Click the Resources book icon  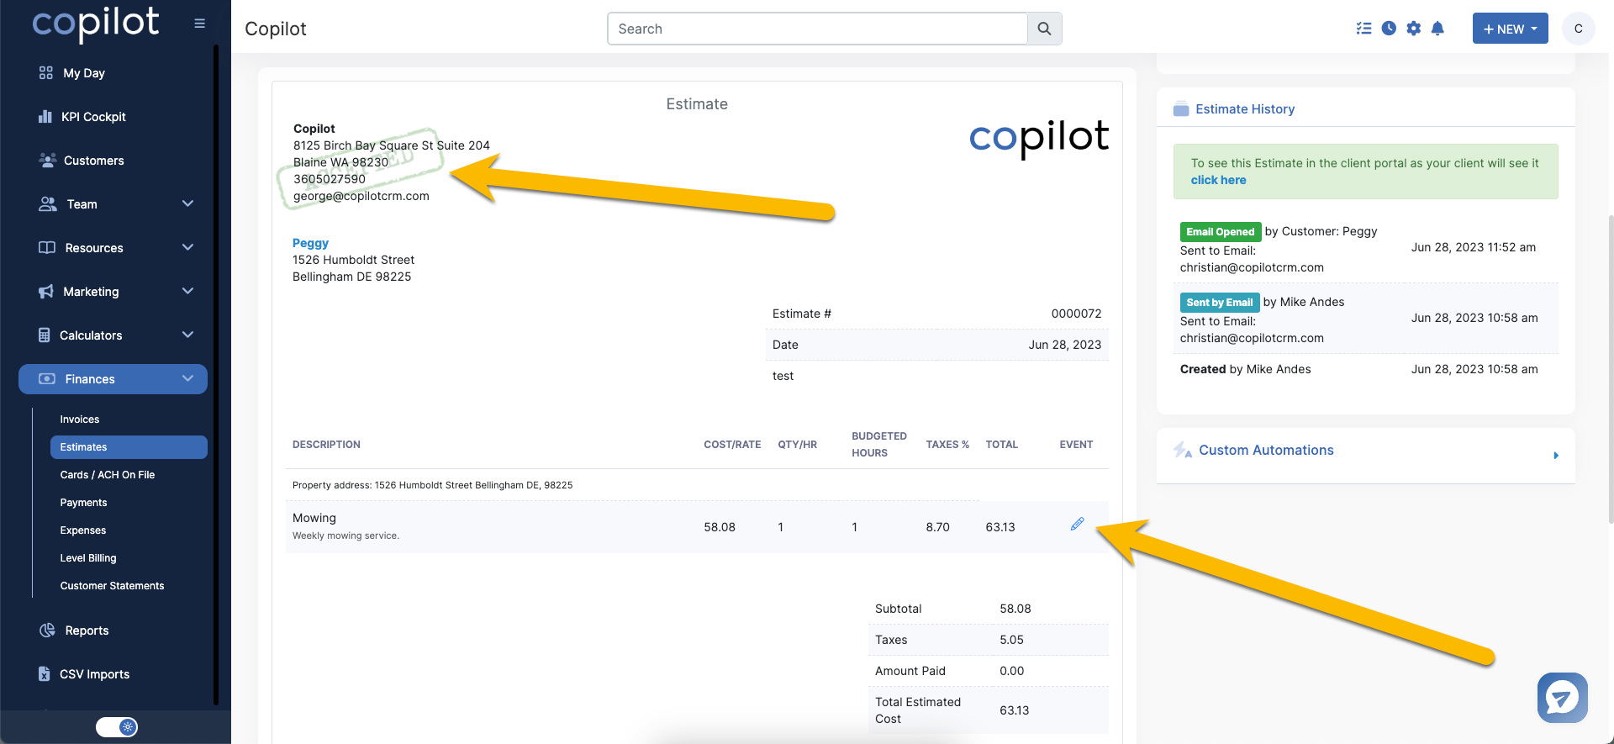[47, 248]
